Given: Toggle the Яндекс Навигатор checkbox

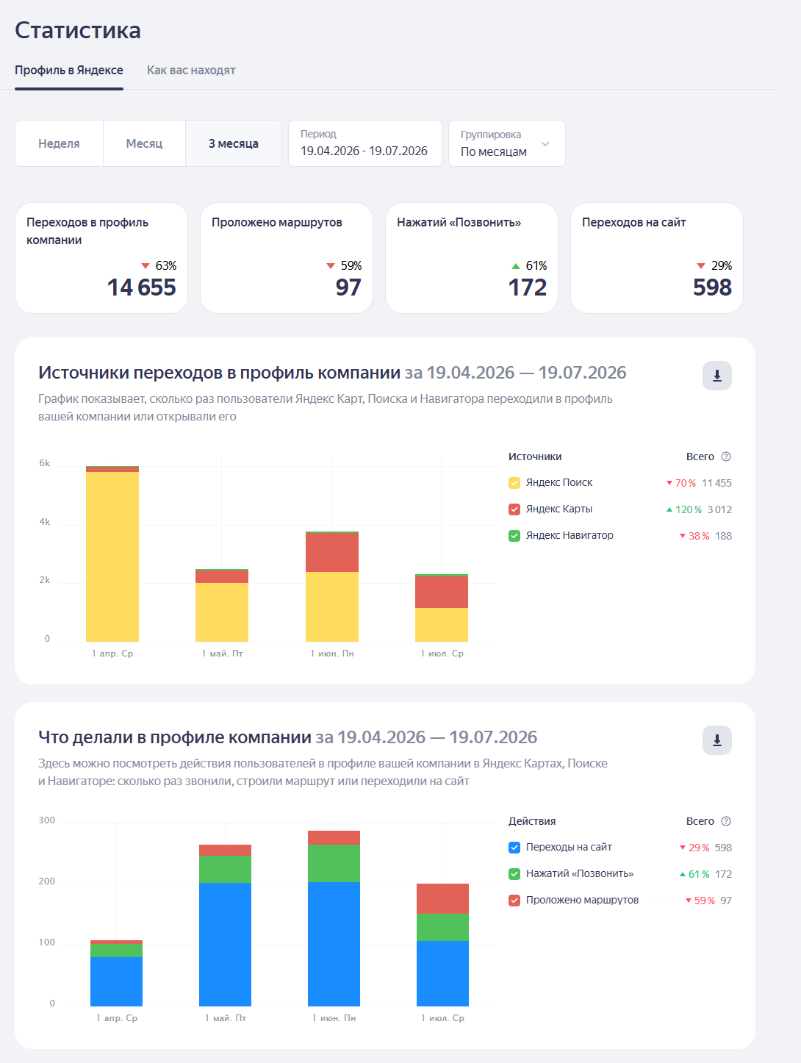Looking at the screenshot, I should pos(514,536).
